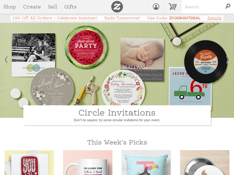The height and width of the screenshot is (175, 234).
Task: Select the vinyl record Let's Party invitation
Action: tap(206, 61)
